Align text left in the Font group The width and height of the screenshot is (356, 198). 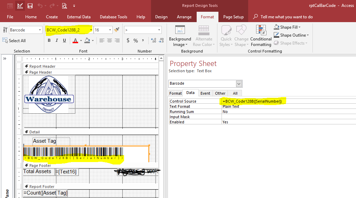[x=102, y=40]
